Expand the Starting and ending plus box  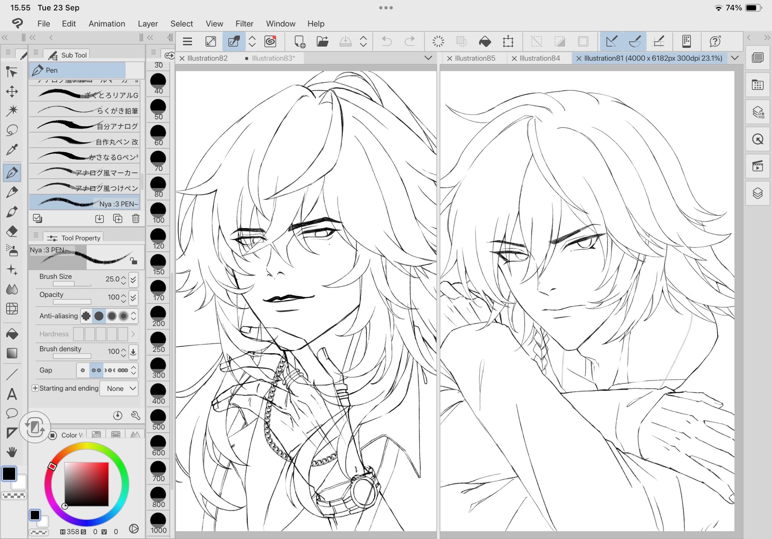point(35,388)
